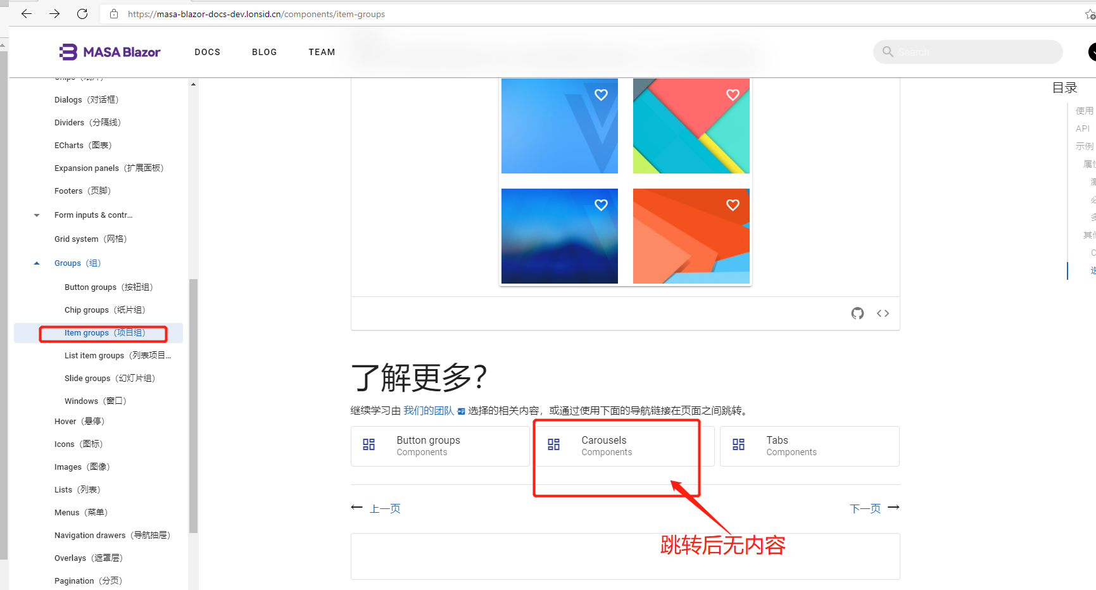This screenshot has height=590, width=1096.
Task: Click the browser forward arrow
Action: pyautogui.click(x=54, y=13)
